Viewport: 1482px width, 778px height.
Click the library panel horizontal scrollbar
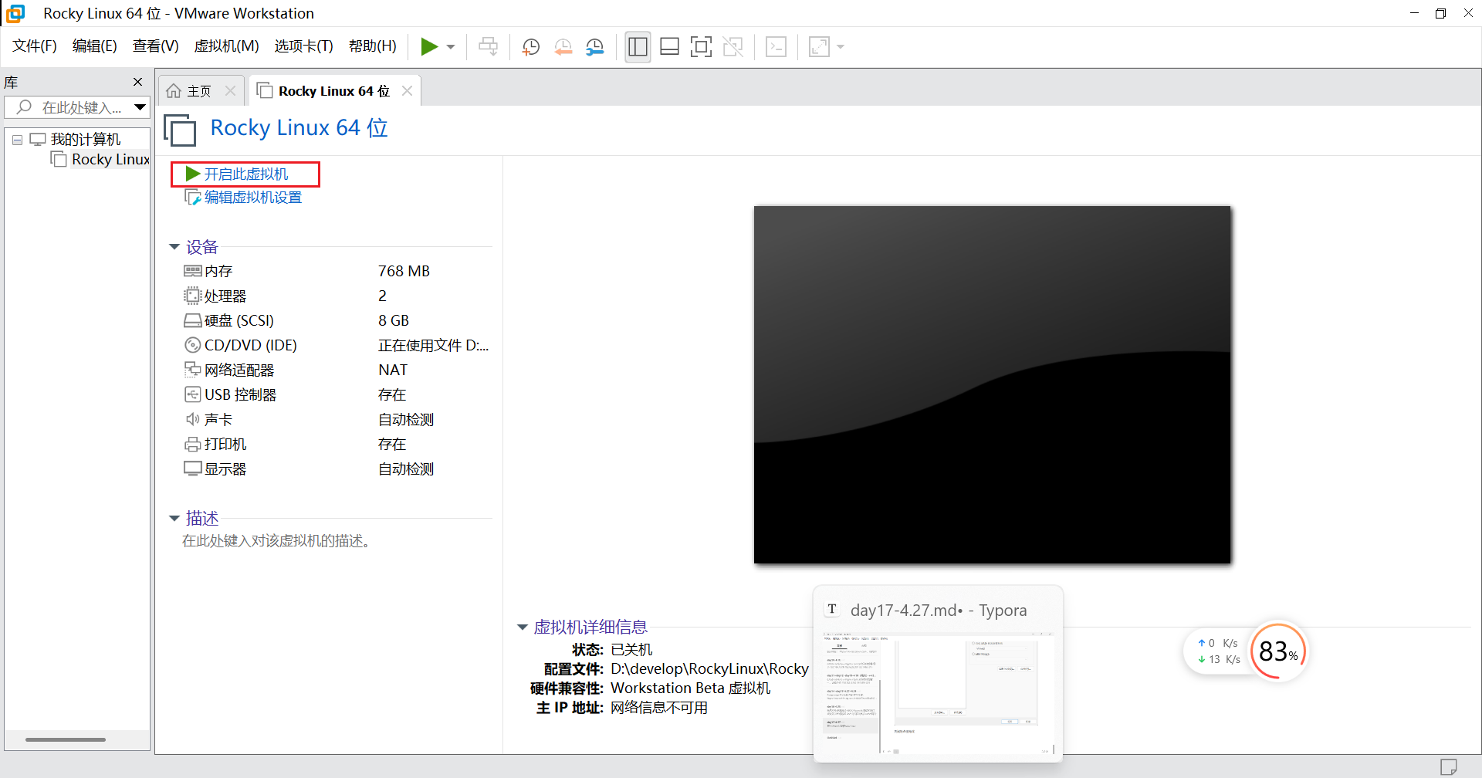[x=66, y=739]
